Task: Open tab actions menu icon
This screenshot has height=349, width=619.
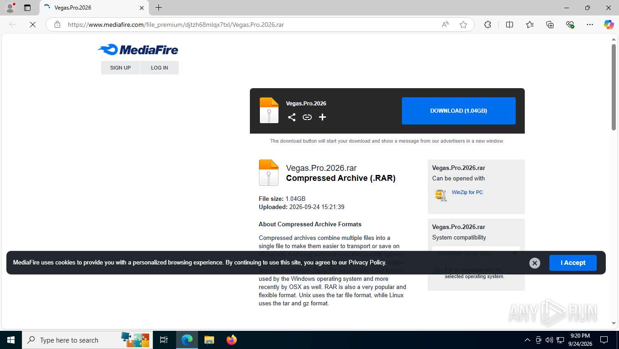Action: (x=27, y=8)
